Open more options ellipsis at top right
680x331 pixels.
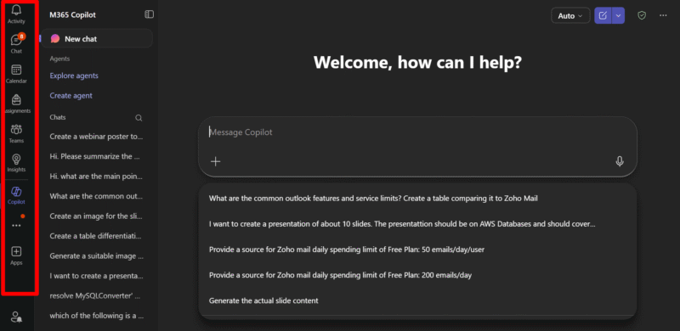[663, 15]
